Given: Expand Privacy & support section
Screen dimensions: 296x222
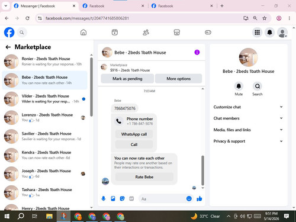Looking at the screenshot, I should click(248, 141).
